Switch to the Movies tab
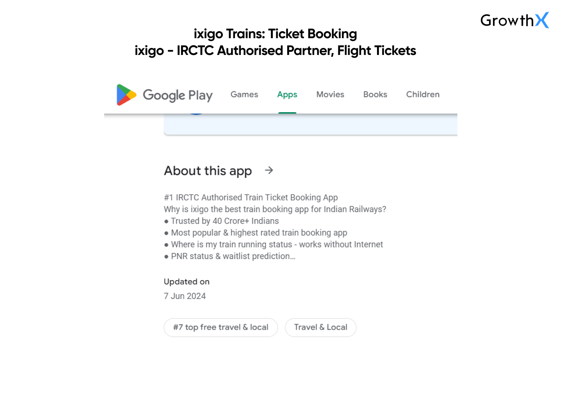562x399 pixels. (330, 94)
